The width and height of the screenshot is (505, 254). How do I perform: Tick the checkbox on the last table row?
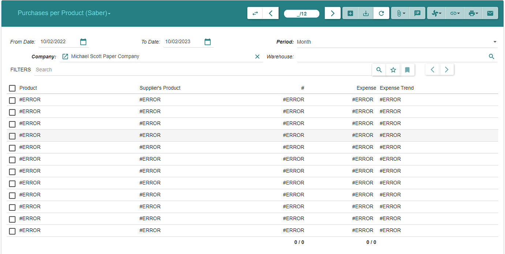12,231
